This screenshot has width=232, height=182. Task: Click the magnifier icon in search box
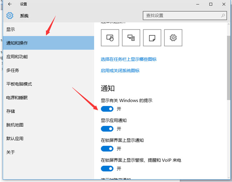click(223, 15)
